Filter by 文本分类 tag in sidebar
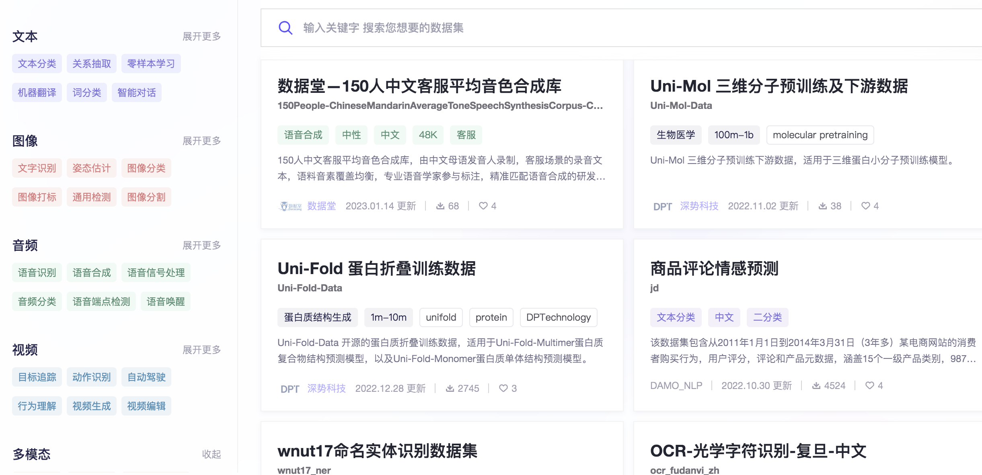Screen dimensions: 982x475 coord(37,63)
